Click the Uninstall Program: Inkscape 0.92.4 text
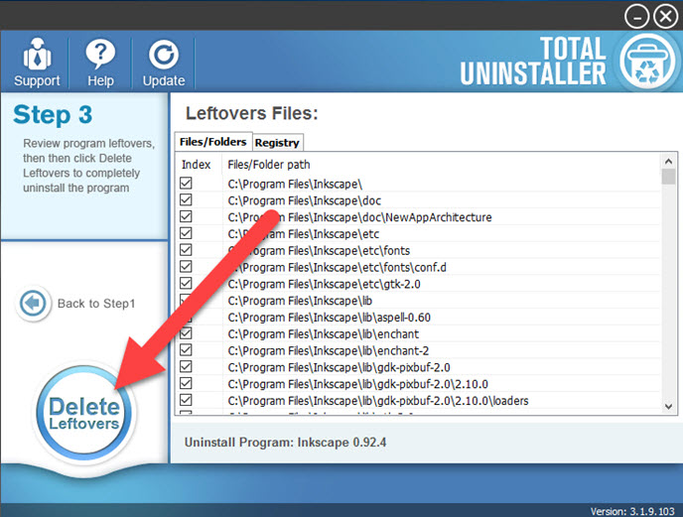The height and width of the screenshot is (517, 683). click(285, 443)
